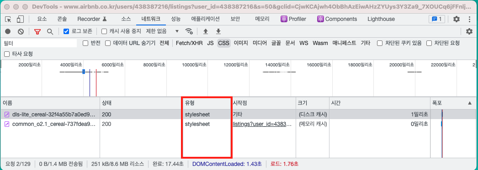
Task: Open the 보안 tab
Action: click(235, 19)
